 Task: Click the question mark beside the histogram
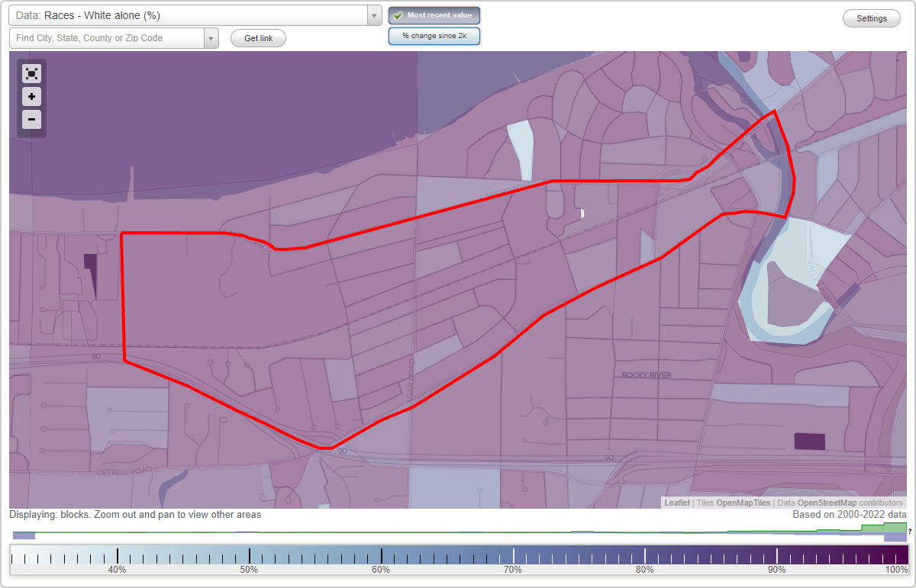click(910, 531)
